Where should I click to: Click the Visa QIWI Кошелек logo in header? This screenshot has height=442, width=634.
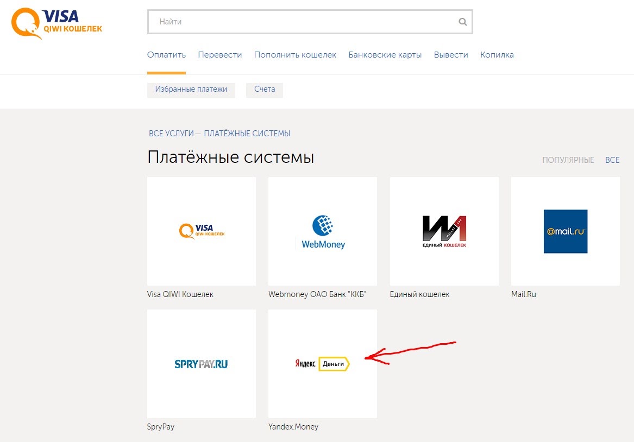(57, 23)
